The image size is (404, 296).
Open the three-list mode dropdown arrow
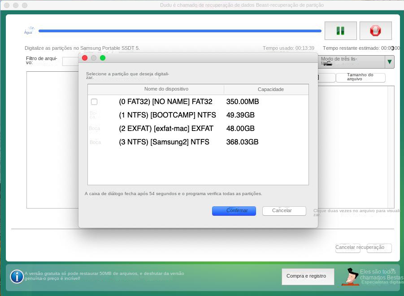389,62
